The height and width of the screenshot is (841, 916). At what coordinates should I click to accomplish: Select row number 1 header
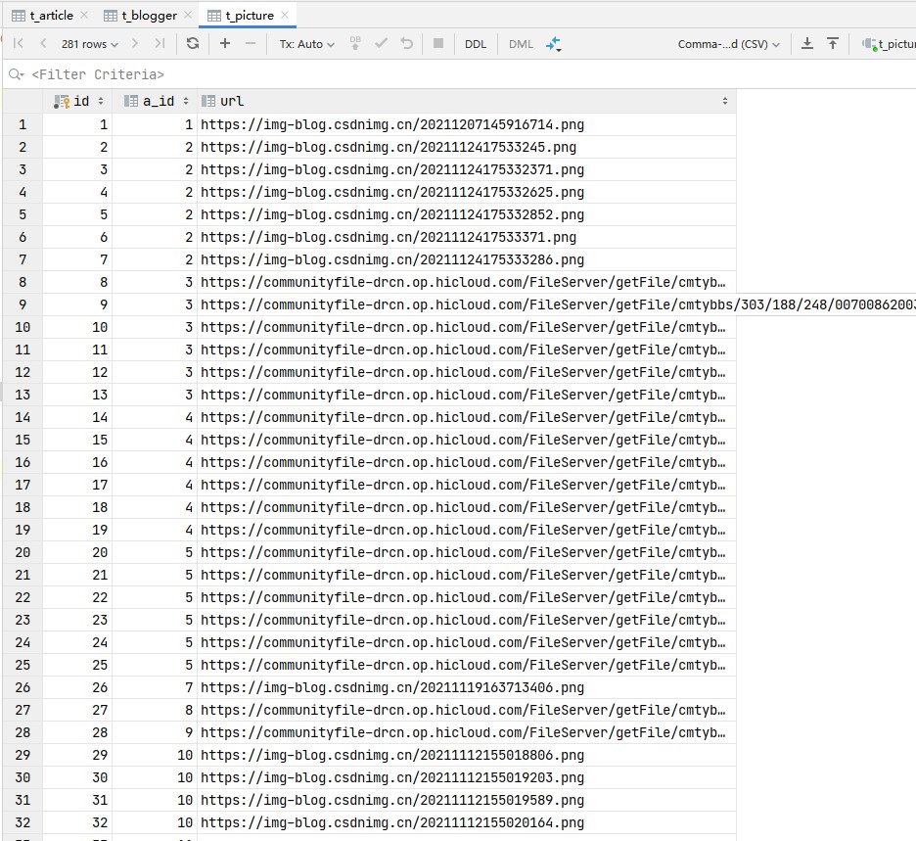[23, 124]
